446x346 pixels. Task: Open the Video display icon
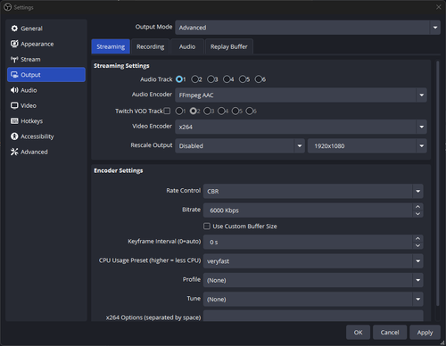pos(14,105)
